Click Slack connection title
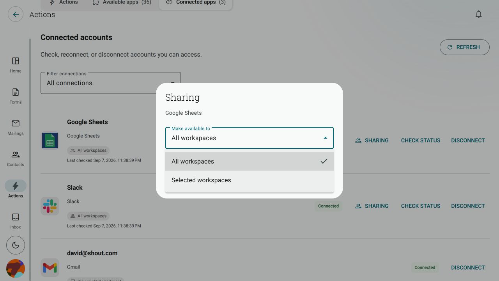This screenshot has width=499, height=281. tap(74, 187)
